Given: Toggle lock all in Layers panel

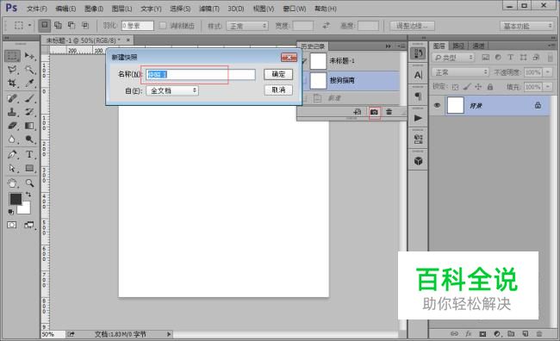Looking at the screenshot, I should (490, 87).
